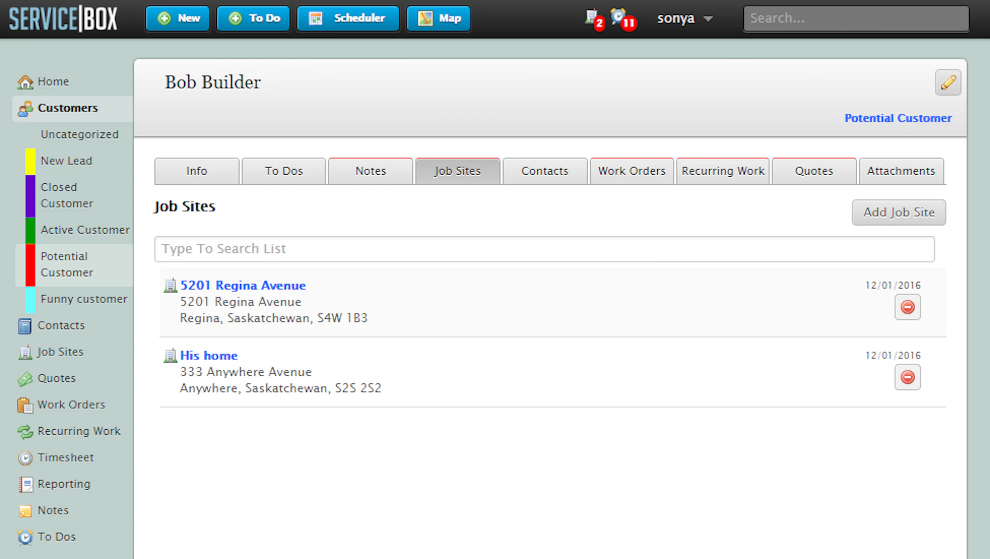Click the top Search field
The height and width of the screenshot is (559, 990).
(856, 18)
